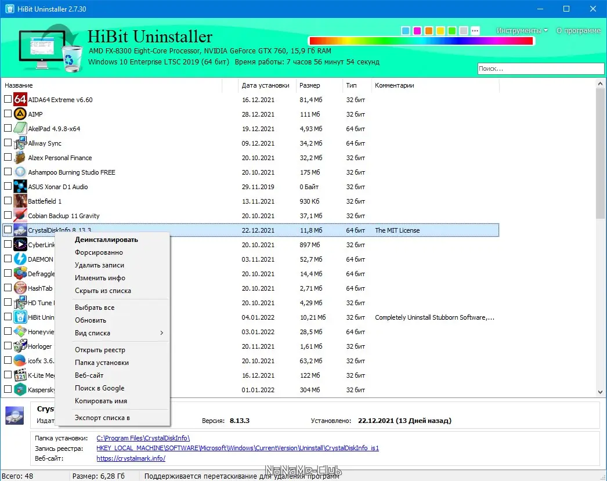Click the CrystalDiskInfo row icon

20,230
